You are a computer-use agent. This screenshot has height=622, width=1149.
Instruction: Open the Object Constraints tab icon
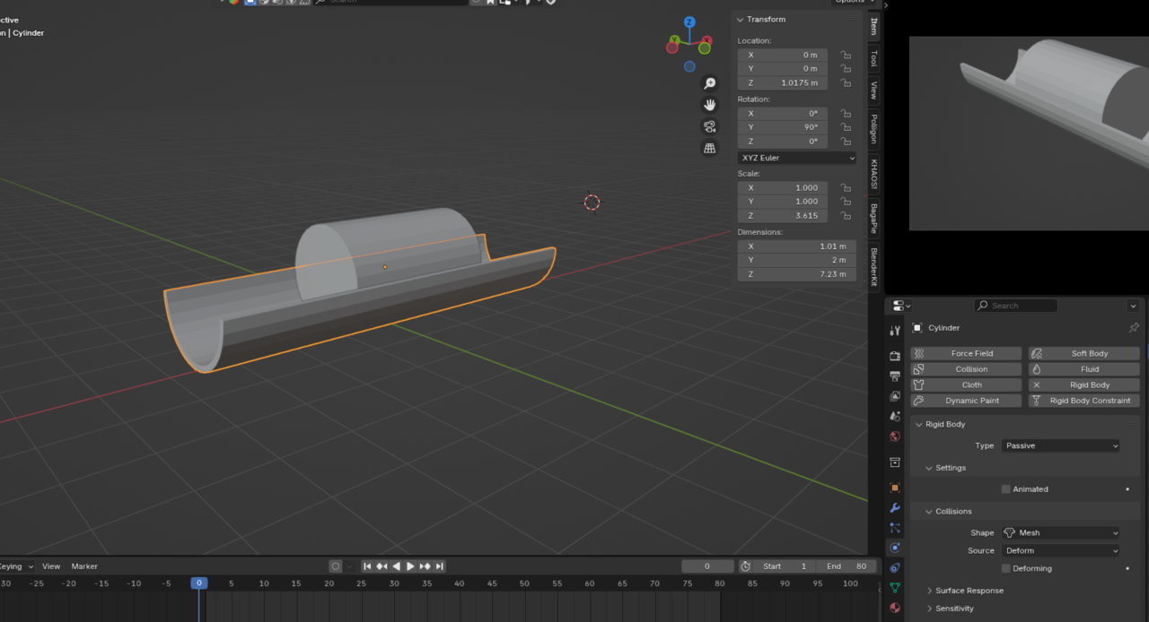click(894, 568)
